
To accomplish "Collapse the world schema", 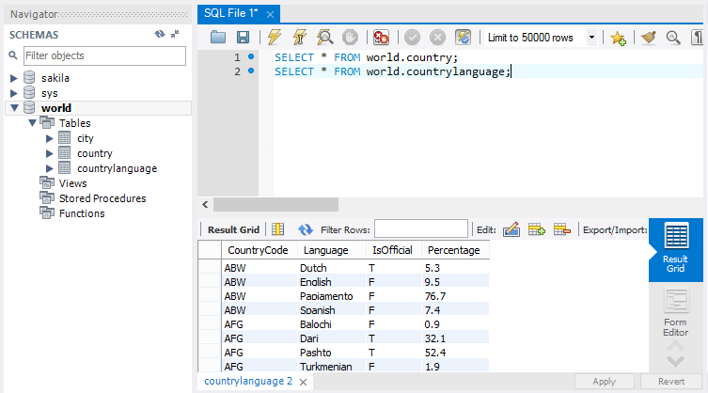I will tap(14, 108).
